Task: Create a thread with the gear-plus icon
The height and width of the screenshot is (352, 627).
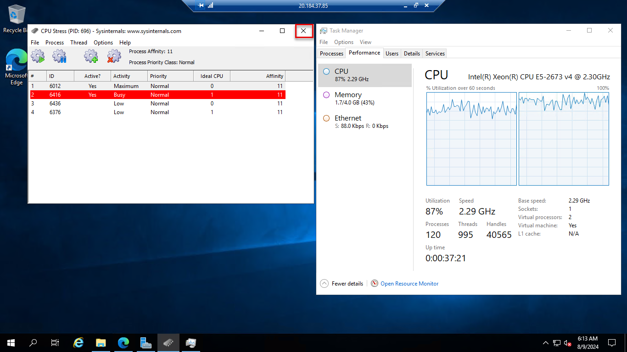Action: (x=91, y=56)
